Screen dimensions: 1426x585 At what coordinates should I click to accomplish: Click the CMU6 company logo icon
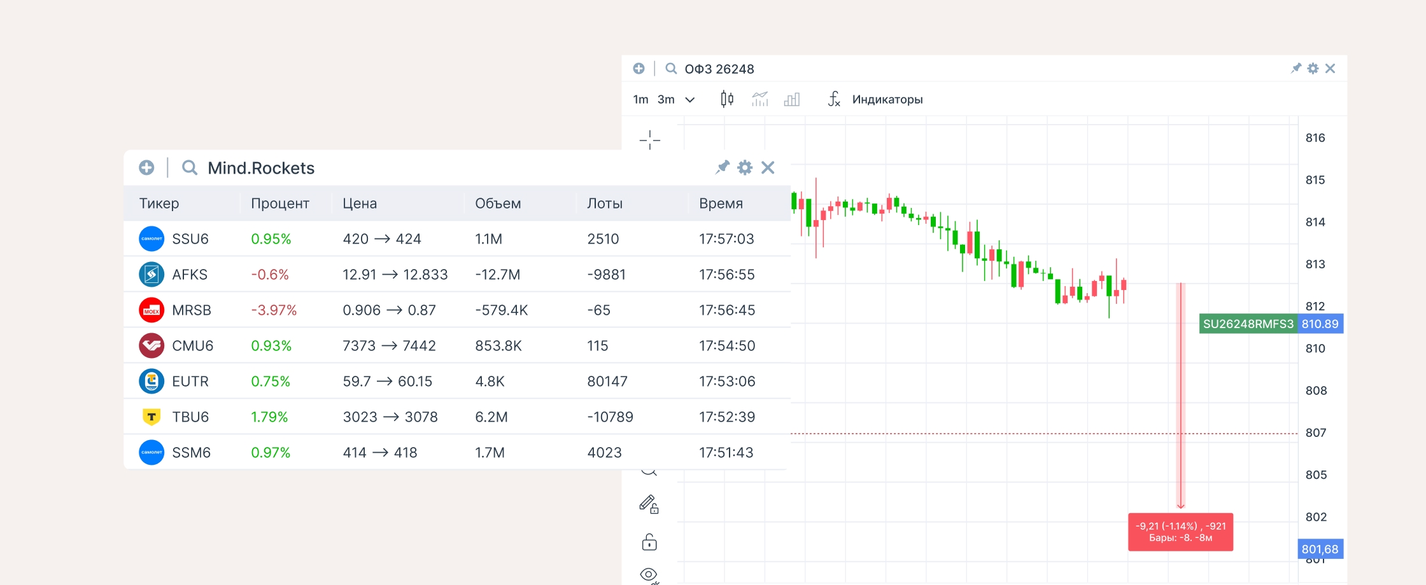[x=152, y=345]
